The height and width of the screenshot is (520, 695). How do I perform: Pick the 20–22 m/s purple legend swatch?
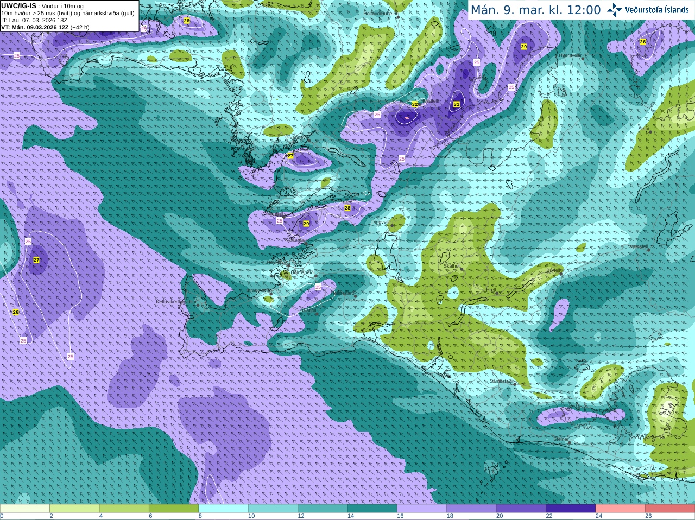[521, 509]
